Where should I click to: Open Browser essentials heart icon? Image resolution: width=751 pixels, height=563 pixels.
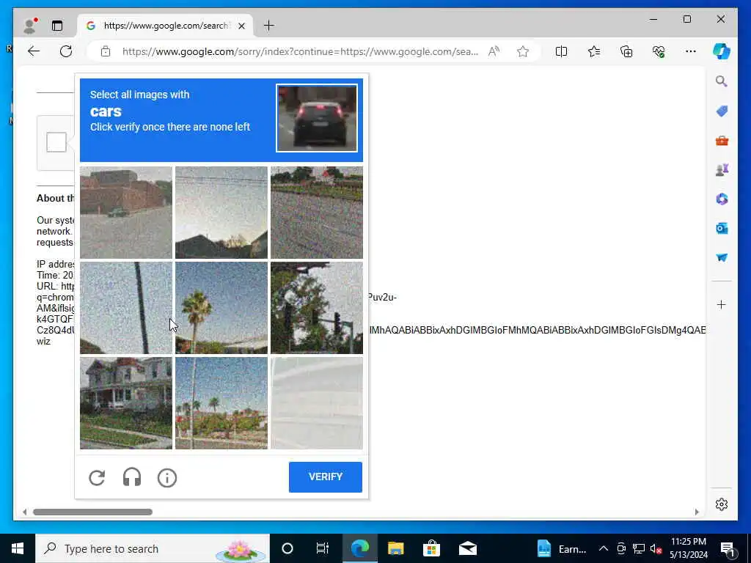click(659, 51)
